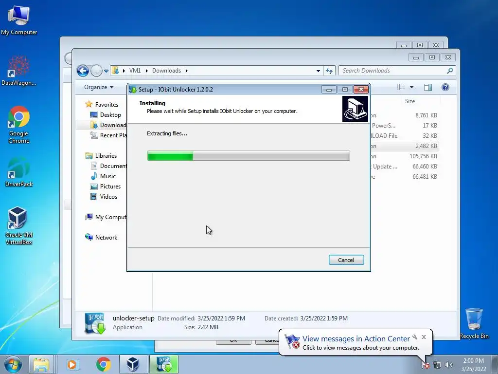Open the Recycle Bin
The height and width of the screenshot is (374, 498).
click(474, 323)
